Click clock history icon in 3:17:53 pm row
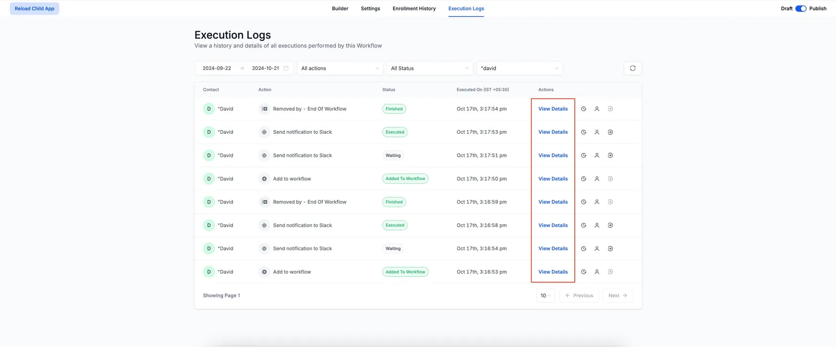 click(x=584, y=132)
